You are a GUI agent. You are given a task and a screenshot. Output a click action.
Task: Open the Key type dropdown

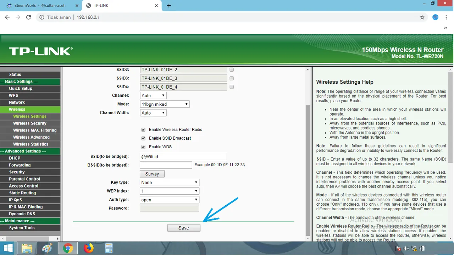click(x=170, y=183)
